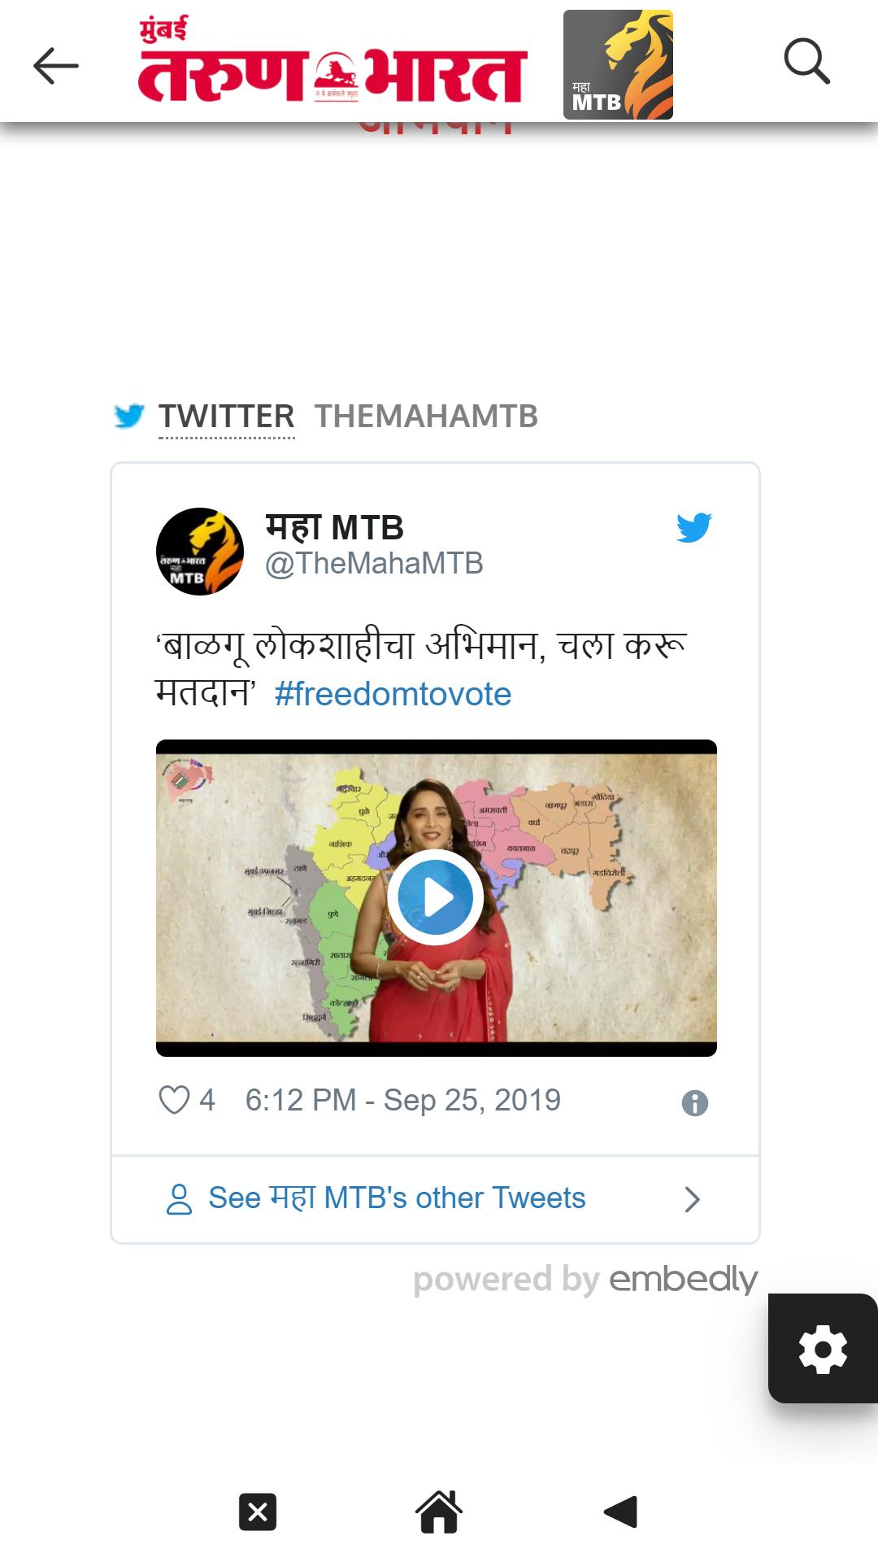The width and height of the screenshot is (878, 1562).
Task: Open the search magnifier icon
Action: pos(806,61)
